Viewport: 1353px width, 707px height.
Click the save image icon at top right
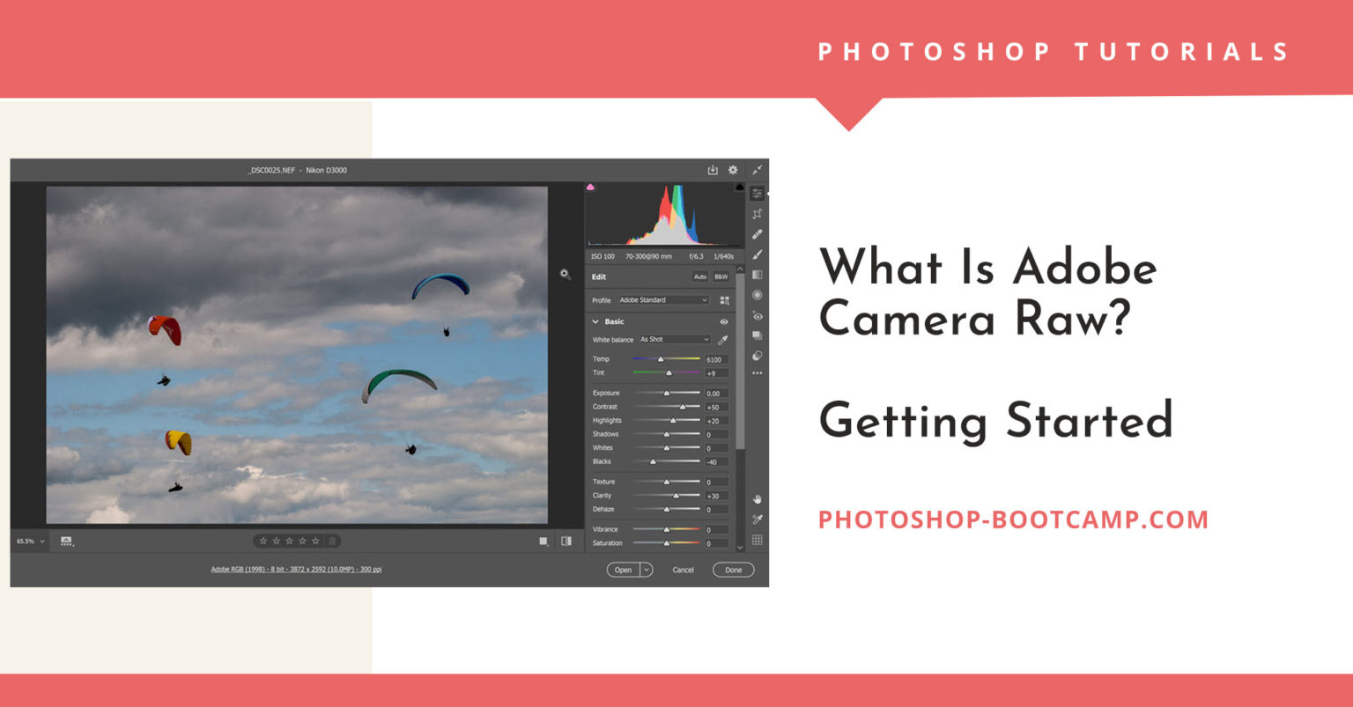pos(713,169)
